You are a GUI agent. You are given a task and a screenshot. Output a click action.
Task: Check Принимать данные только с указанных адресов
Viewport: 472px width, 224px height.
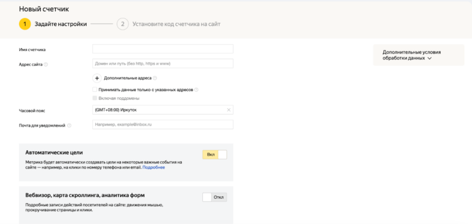point(95,90)
